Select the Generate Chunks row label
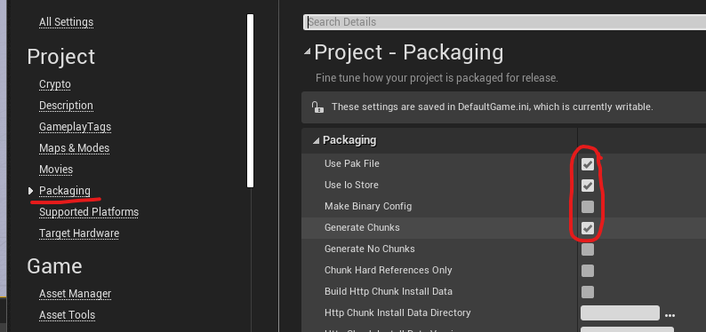 [362, 227]
